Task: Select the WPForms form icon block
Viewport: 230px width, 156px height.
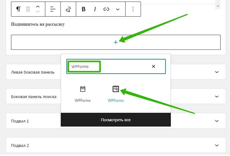Action: (x=116, y=94)
